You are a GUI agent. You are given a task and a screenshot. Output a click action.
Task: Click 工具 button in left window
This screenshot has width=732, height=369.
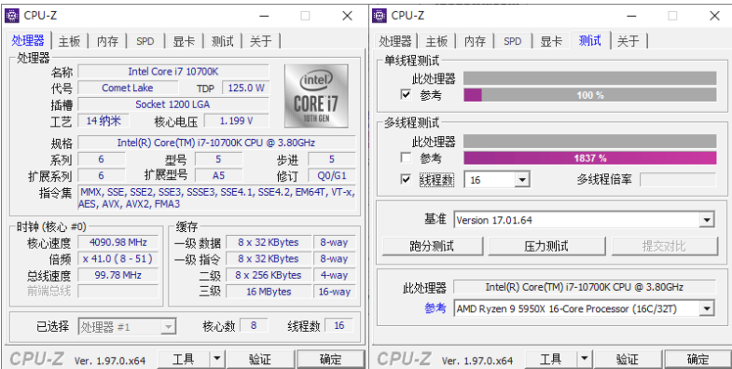pos(184,359)
